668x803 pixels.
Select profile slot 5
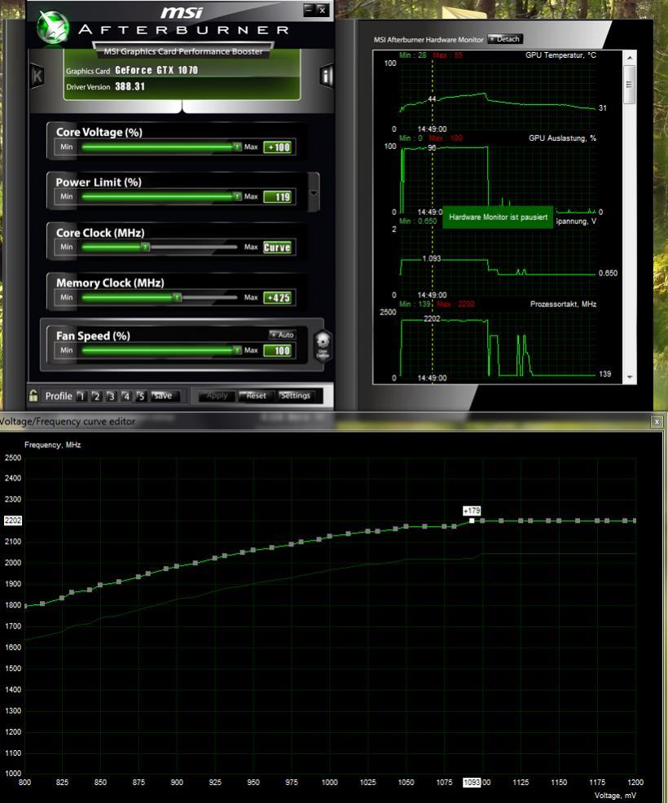coord(142,396)
